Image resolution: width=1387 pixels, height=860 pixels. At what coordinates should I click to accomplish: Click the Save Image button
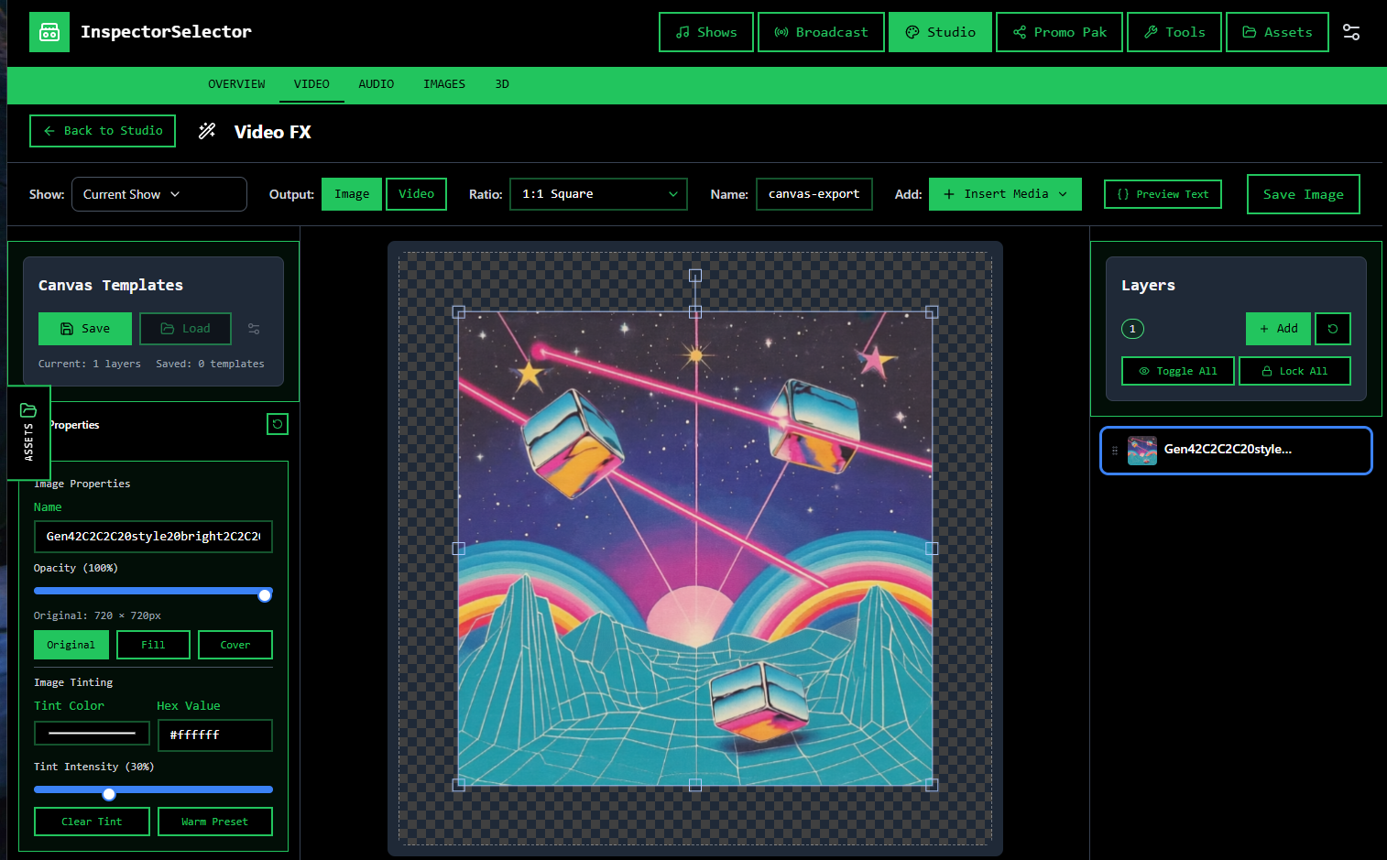1303,194
